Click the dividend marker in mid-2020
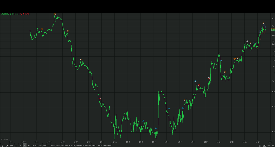 tap(225, 72)
